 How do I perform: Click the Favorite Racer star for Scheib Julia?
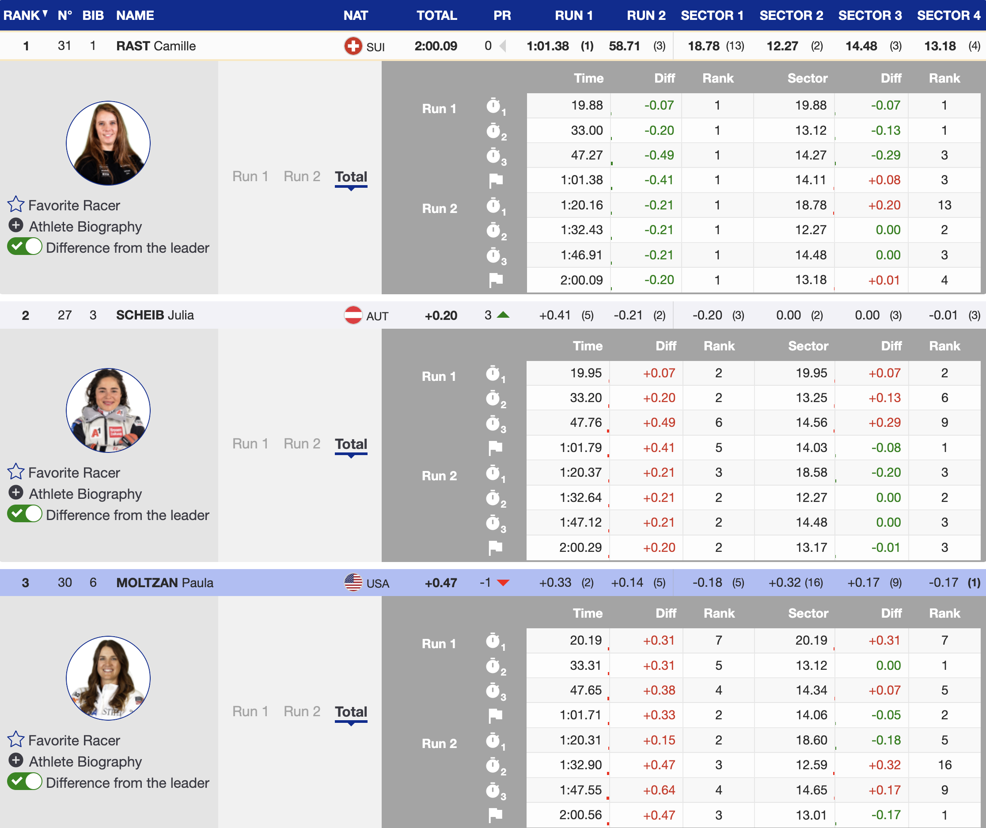(15, 471)
